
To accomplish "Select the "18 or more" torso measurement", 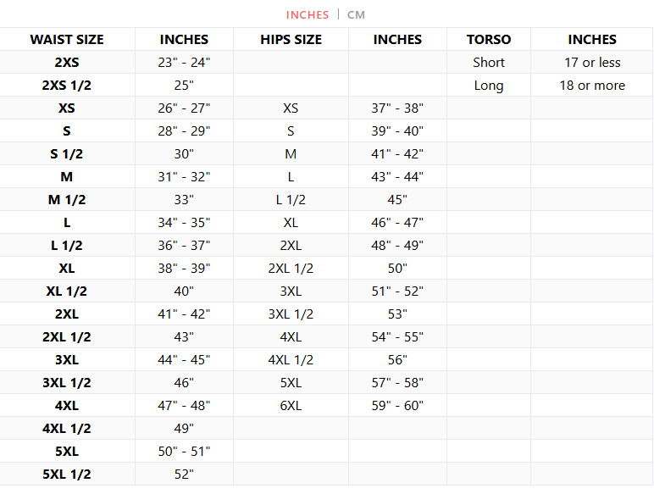I will (592, 86).
